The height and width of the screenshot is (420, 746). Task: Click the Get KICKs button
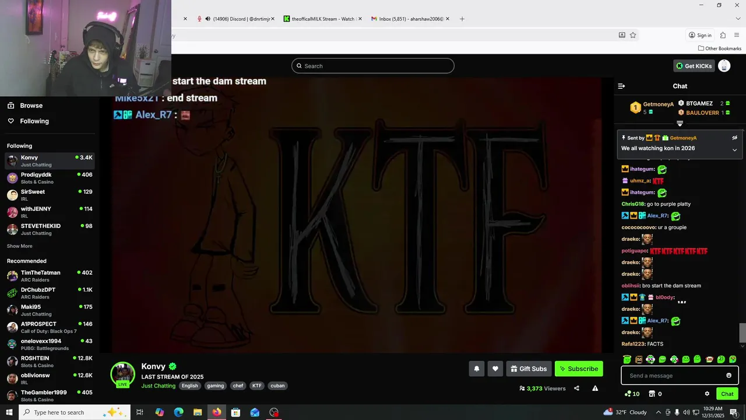pos(694,66)
